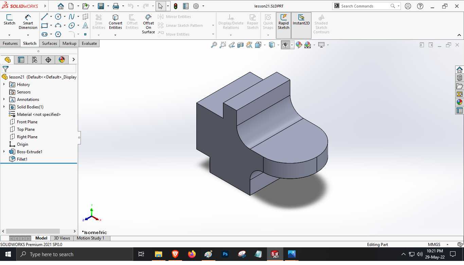The image size is (464, 265).
Task: Open the DisplayManager tab
Action: click(62, 60)
